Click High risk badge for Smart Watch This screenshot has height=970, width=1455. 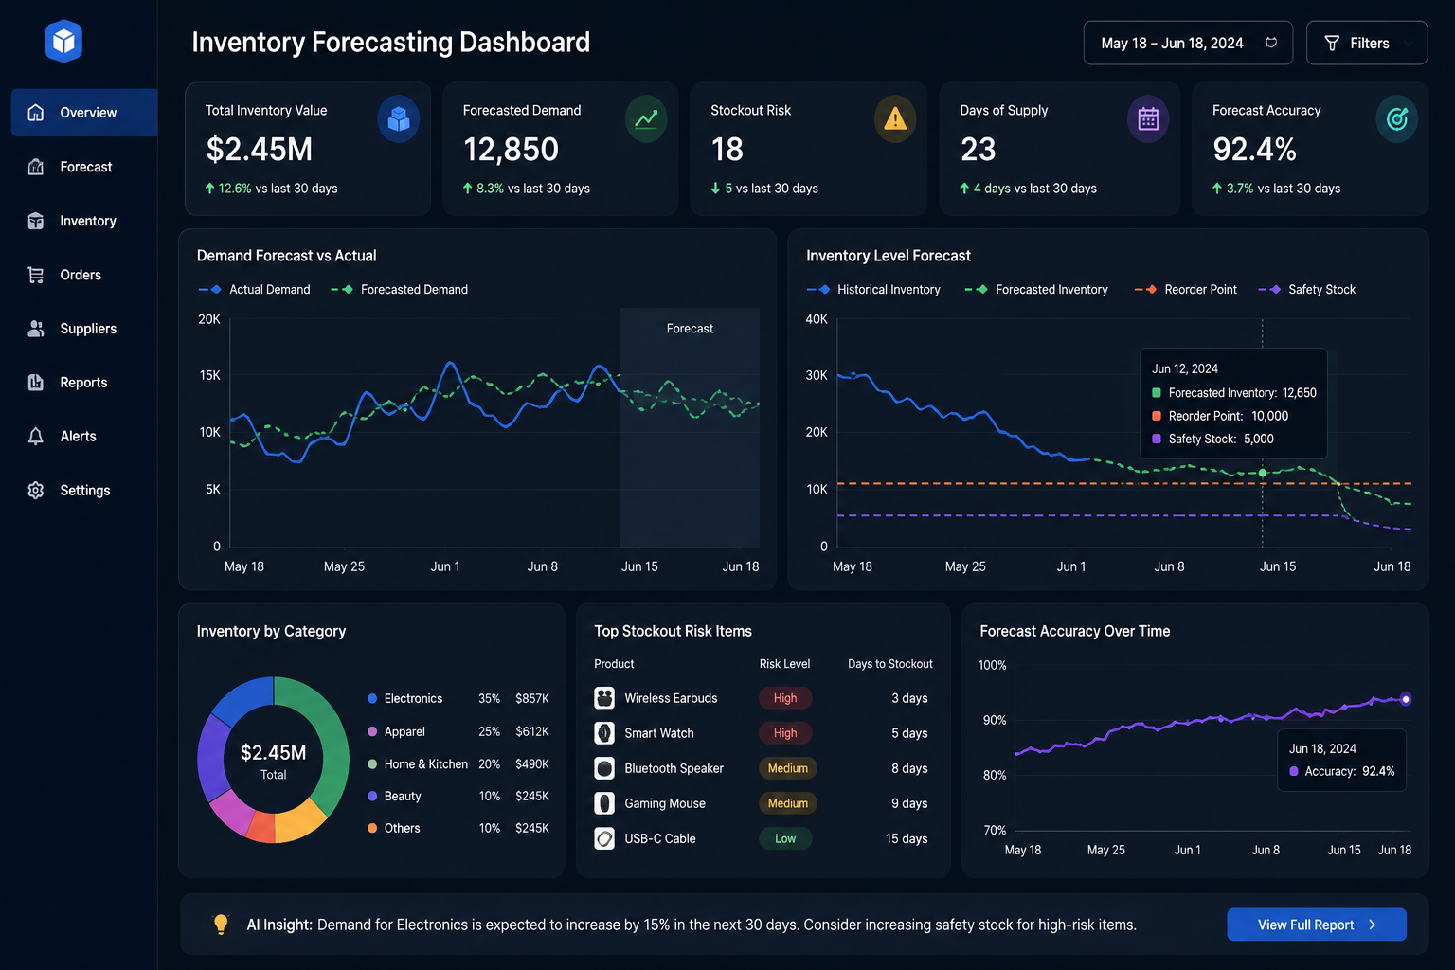click(785, 733)
